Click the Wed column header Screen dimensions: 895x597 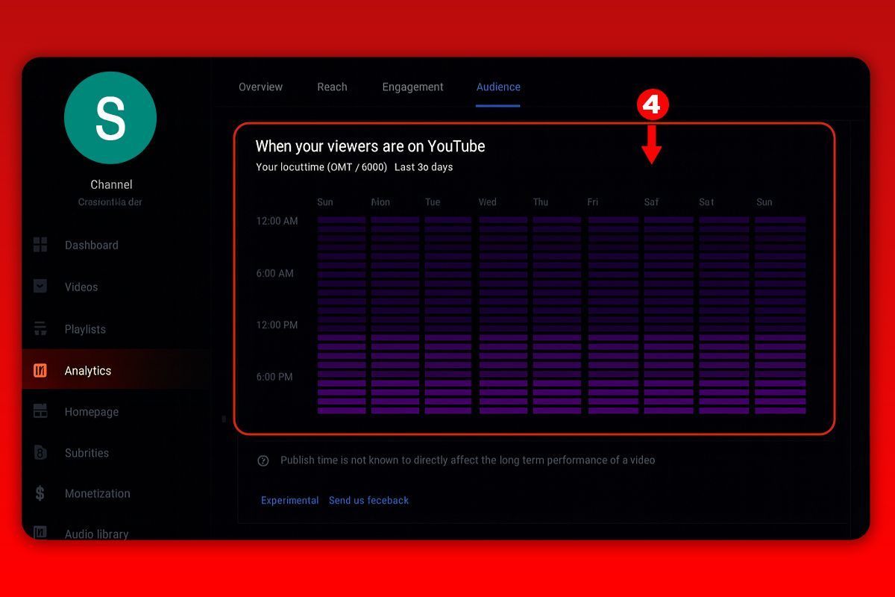tap(488, 202)
